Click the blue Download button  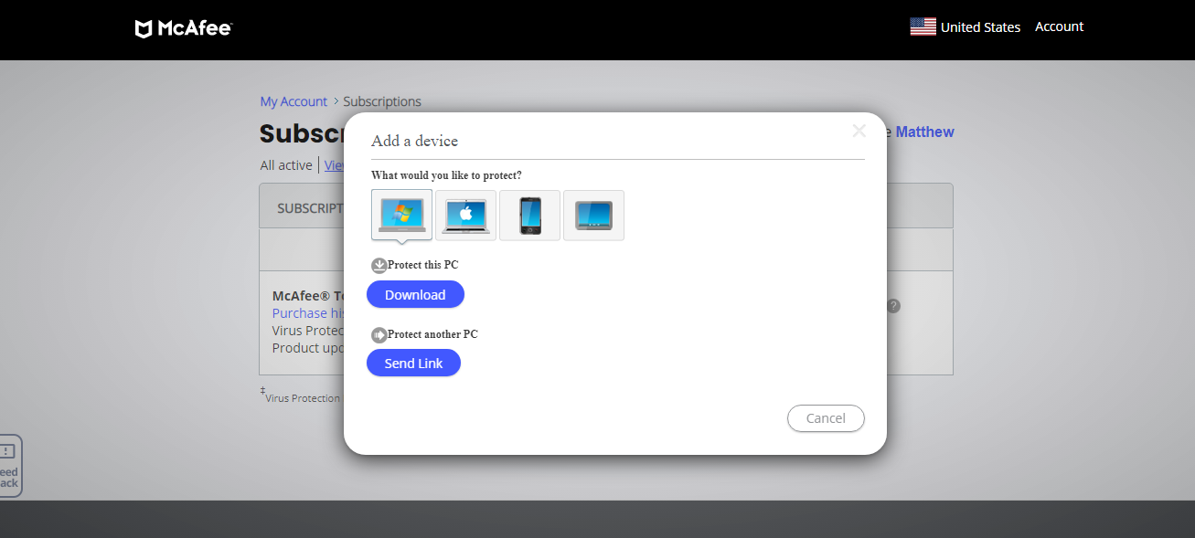415,294
